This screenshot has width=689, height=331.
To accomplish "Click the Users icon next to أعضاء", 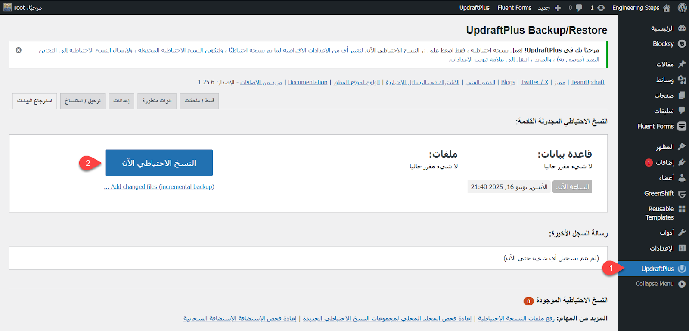I will coord(682,177).
